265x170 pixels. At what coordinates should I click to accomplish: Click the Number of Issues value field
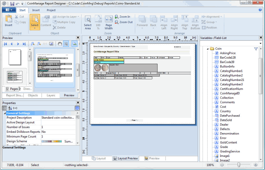pos(58,127)
